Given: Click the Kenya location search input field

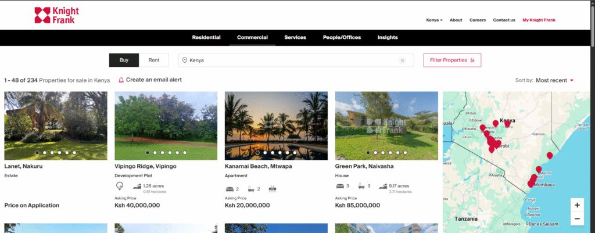Looking at the screenshot, I should [291, 60].
